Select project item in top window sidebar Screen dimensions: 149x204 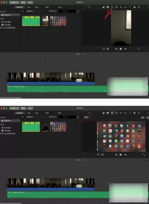[10, 15]
